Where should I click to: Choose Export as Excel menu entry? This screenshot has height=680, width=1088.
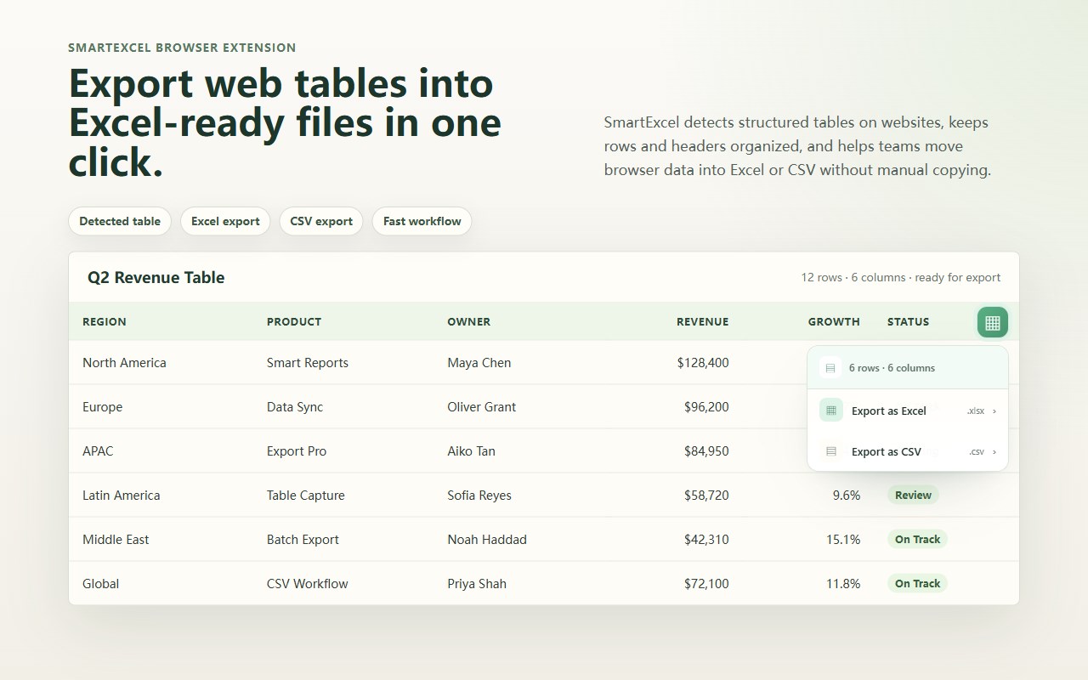click(x=908, y=411)
